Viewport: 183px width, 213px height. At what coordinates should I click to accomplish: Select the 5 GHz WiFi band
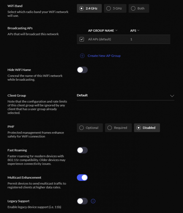(115, 9)
